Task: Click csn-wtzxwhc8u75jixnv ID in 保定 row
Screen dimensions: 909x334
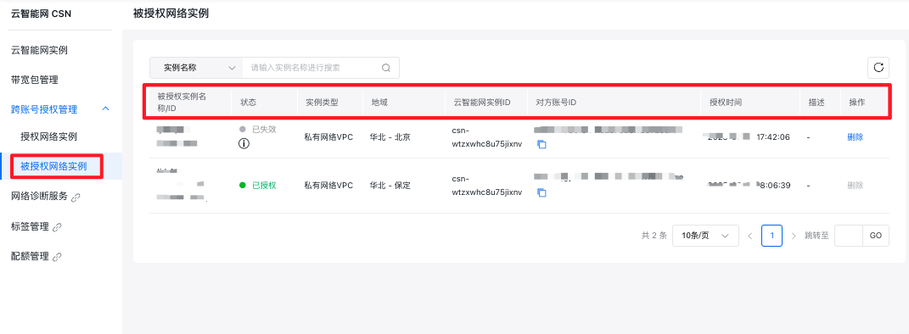Action: 487,186
